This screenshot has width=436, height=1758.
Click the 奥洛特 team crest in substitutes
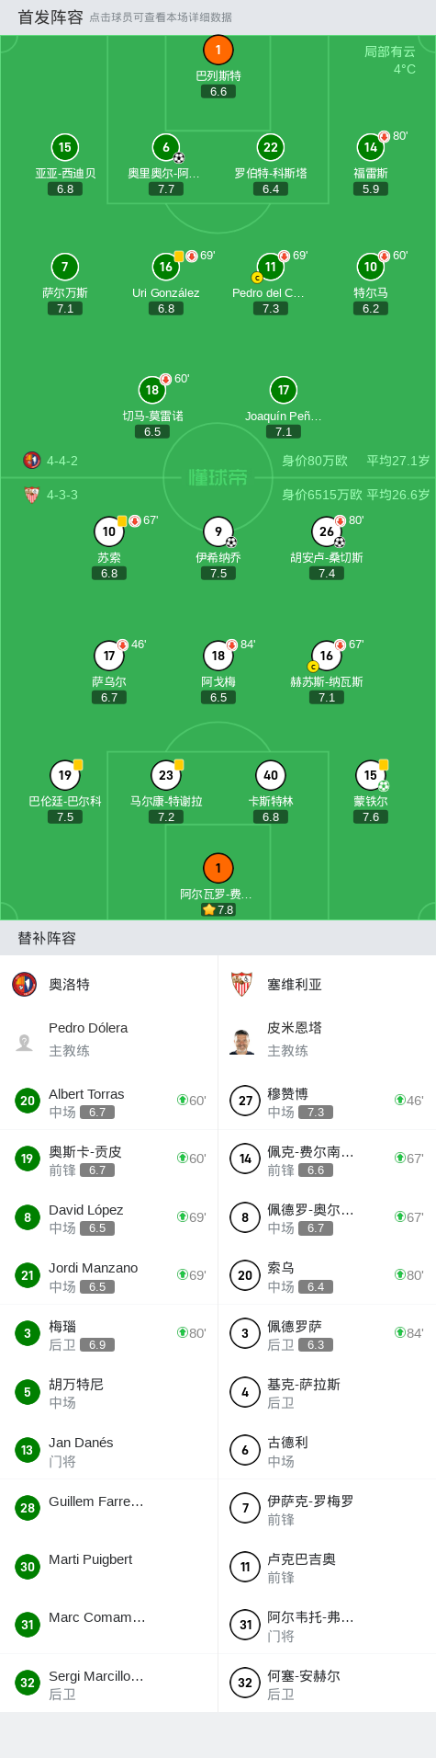(x=25, y=984)
